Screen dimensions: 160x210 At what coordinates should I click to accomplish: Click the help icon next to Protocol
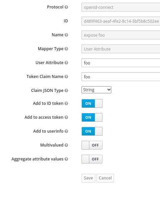click(66, 7)
